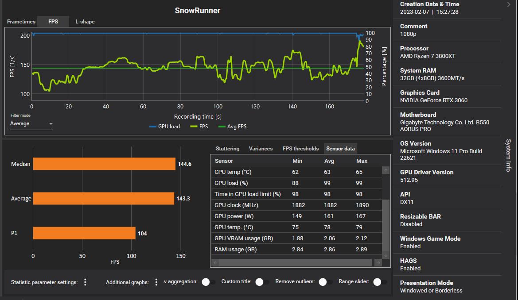
Task: Click sensor table scroll down arrow
Action: point(386,255)
